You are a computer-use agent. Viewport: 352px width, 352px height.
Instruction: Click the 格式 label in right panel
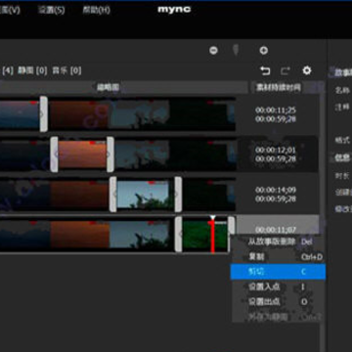[342, 140]
